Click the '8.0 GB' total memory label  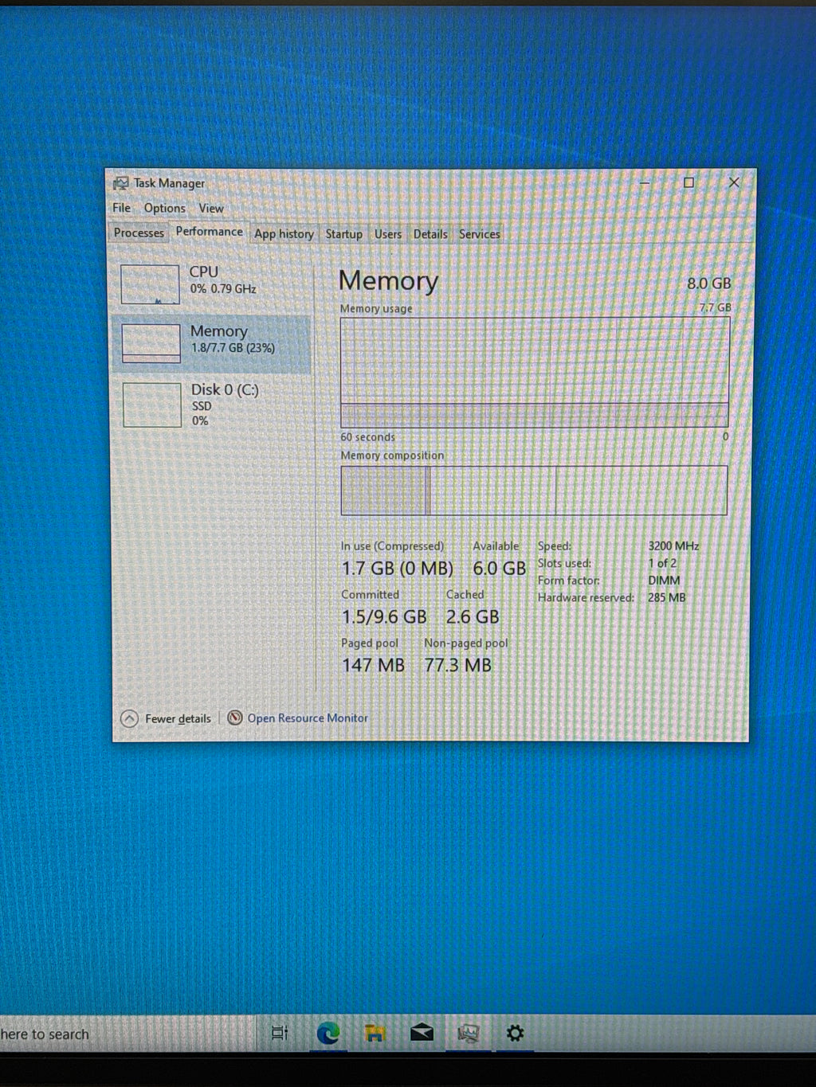[x=708, y=283]
